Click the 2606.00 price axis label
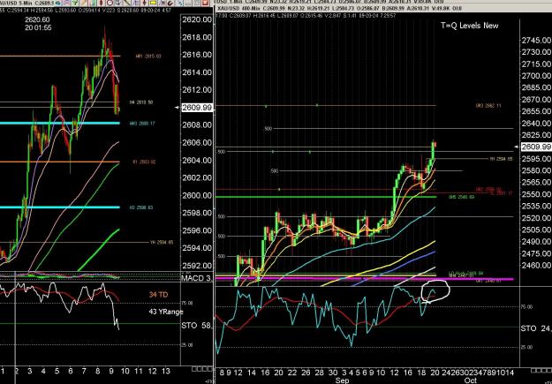The width and height of the screenshot is (552, 384). pyautogui.click(x=197, y=143)
